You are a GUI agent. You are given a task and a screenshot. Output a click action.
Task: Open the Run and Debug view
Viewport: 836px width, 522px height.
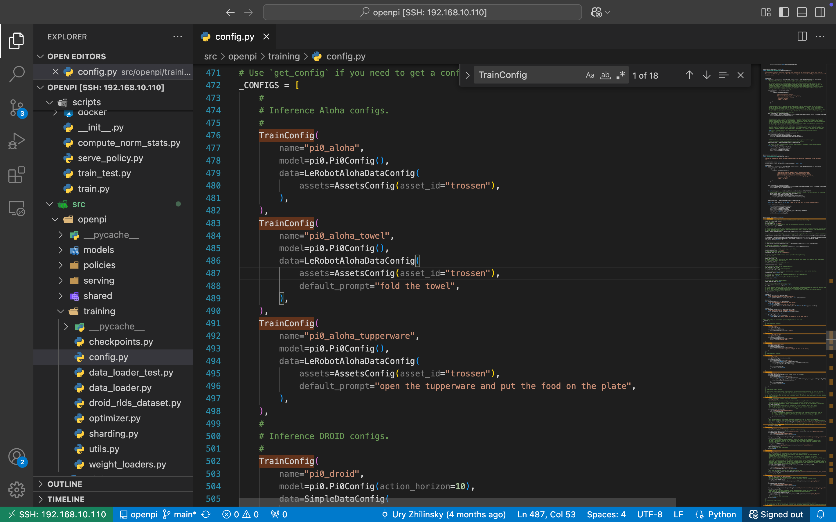(16, 141)
